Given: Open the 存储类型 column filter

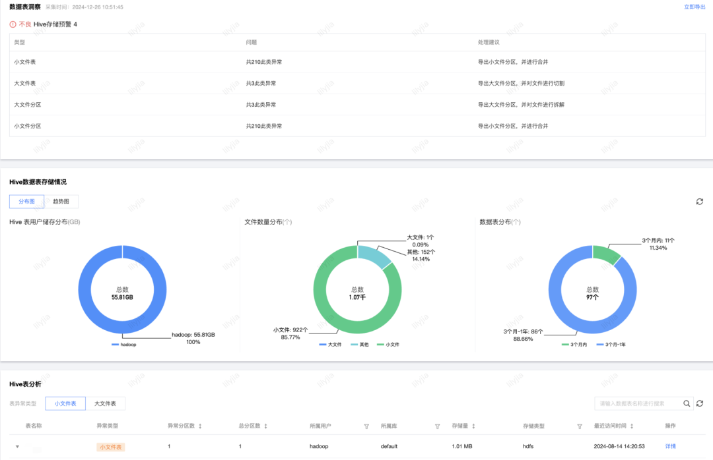Looking at the screenshot, I should (580, 426).
